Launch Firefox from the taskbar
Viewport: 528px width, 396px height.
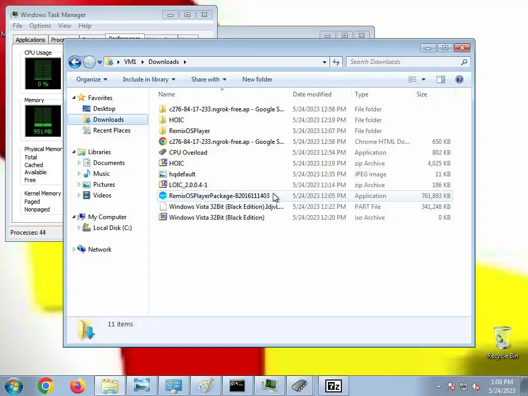point(77,386)
